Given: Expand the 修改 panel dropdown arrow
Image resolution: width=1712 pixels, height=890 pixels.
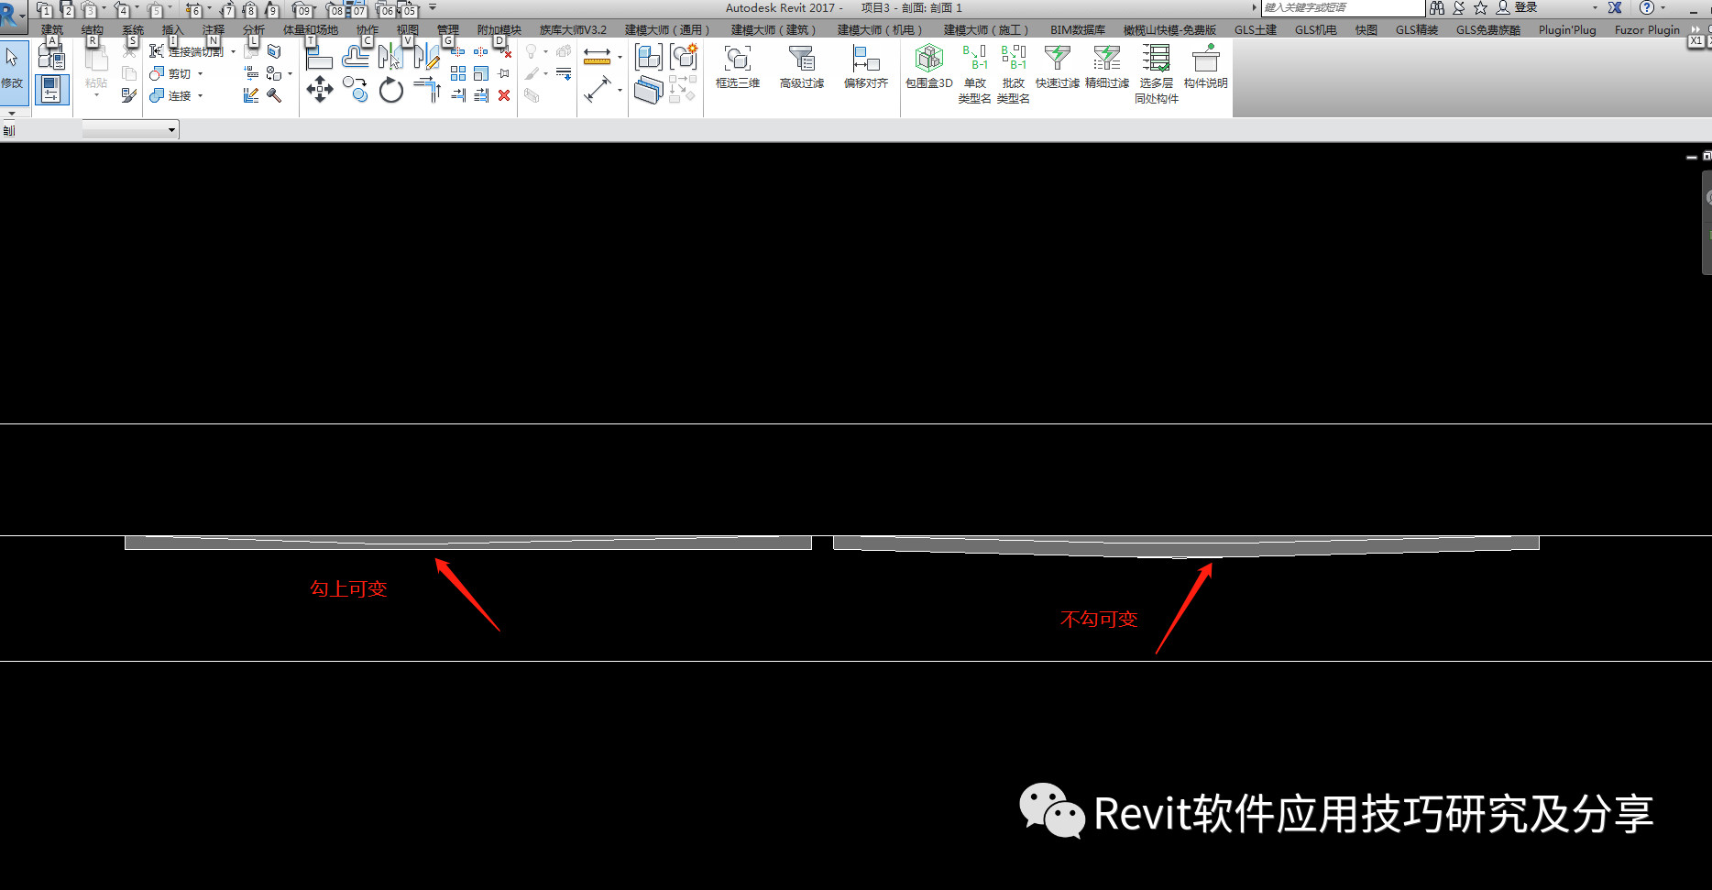Looking at the screenshot, I should pyautogui.click(x=12, y=113).
